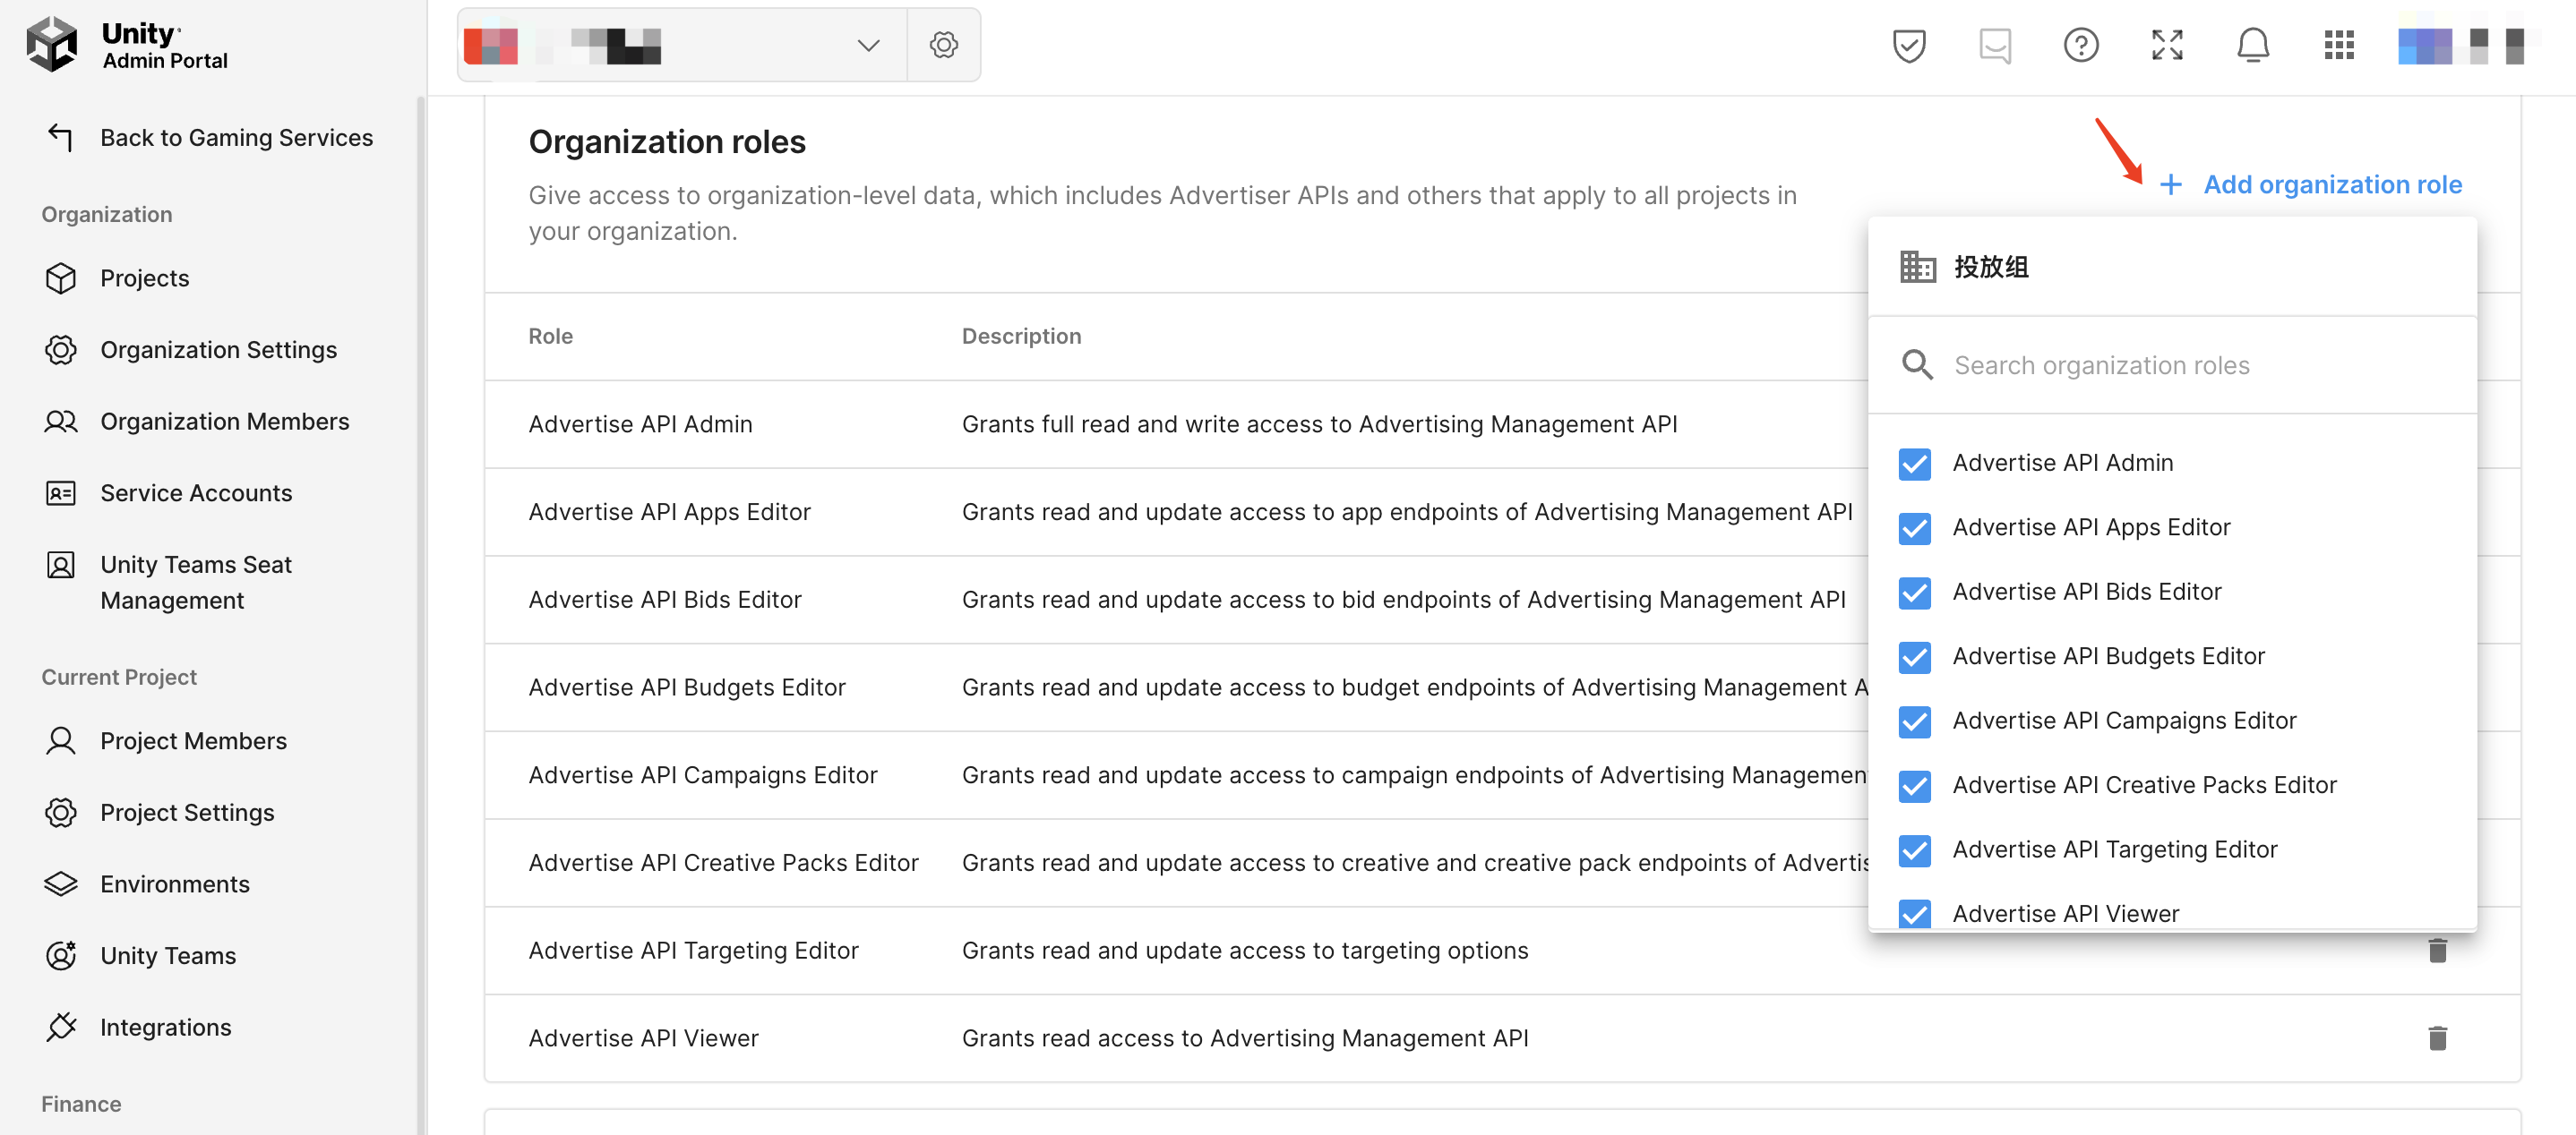The image size is (2576, 1135).
Task: Click Advertise API Apps Editor row name
Action: 669,513
